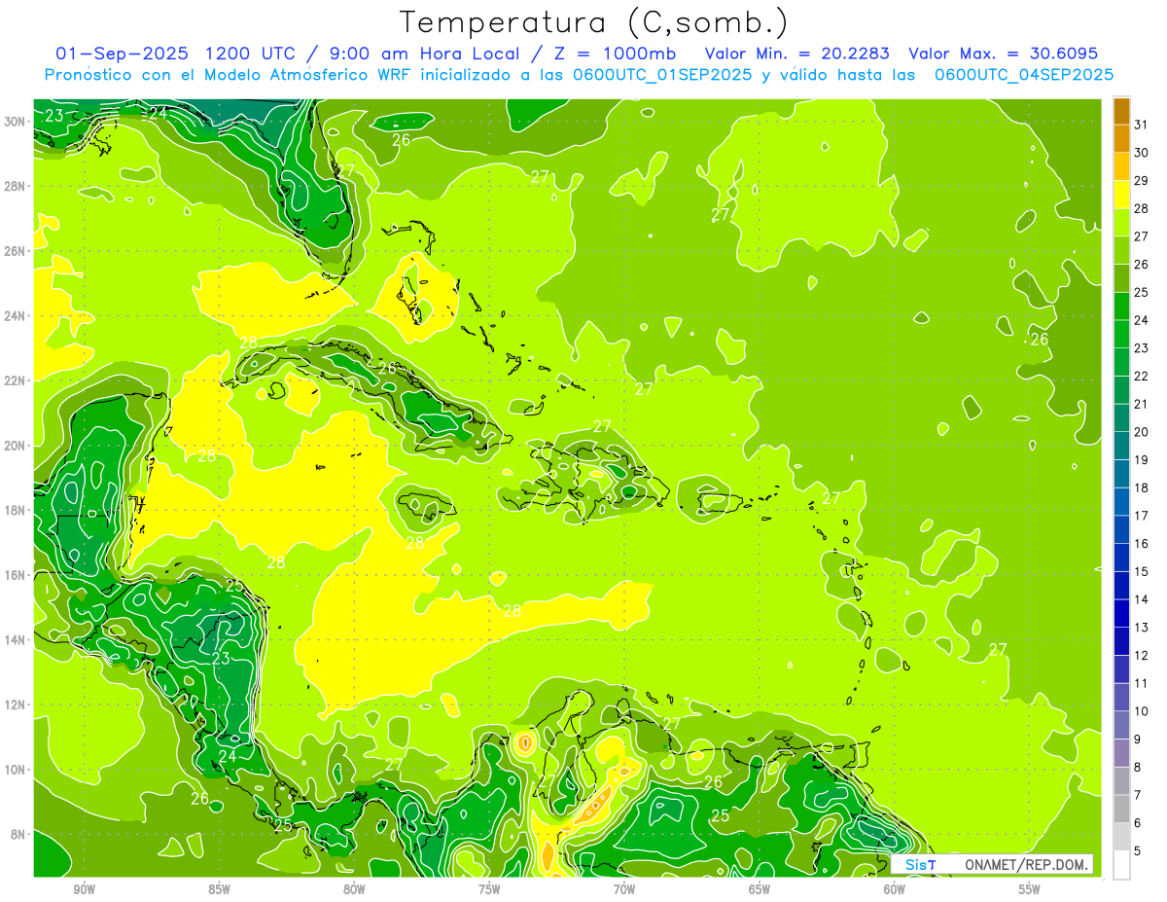The height and width of the screenshot is (902, 1167).
Task: Click the white swatch below legend value 5
Action: coord(1121,865)
